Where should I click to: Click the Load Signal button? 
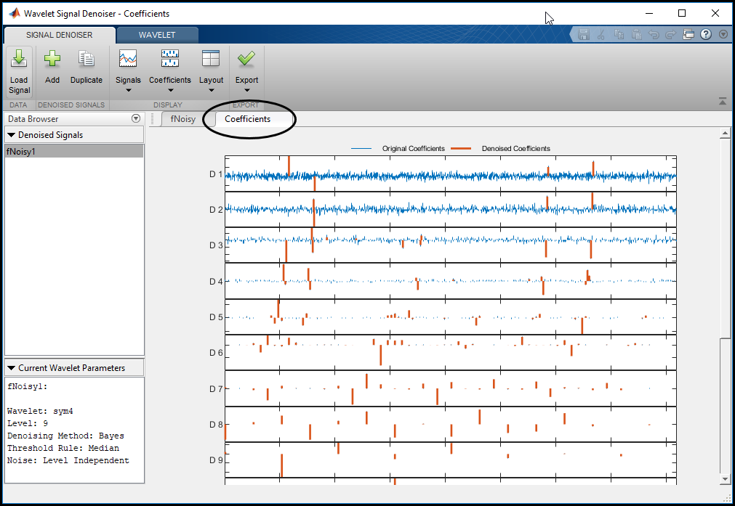(x=19, y=71)
